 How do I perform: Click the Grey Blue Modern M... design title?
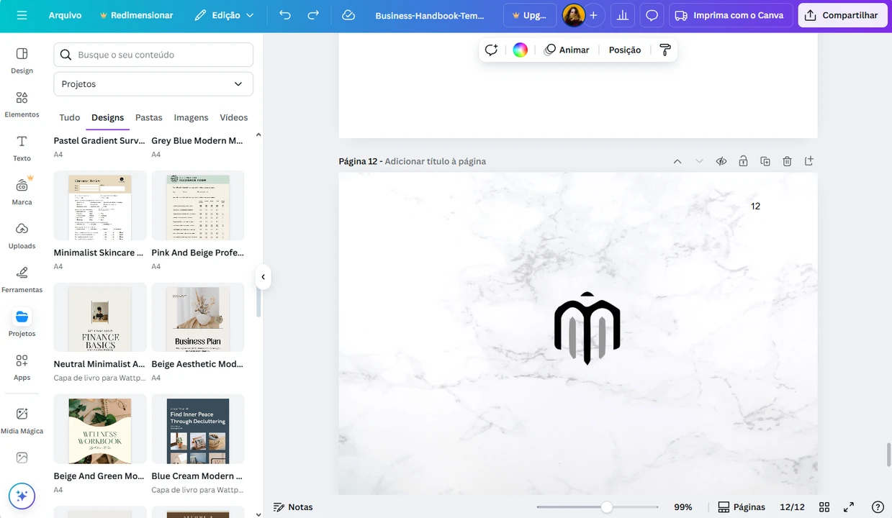pos(197,140)
